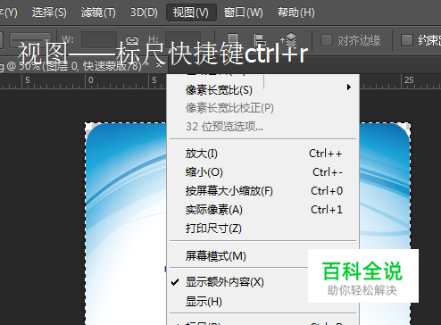Select 按屏幕大小缩放(F) menu item
The image size is (441, 325).
263,191
